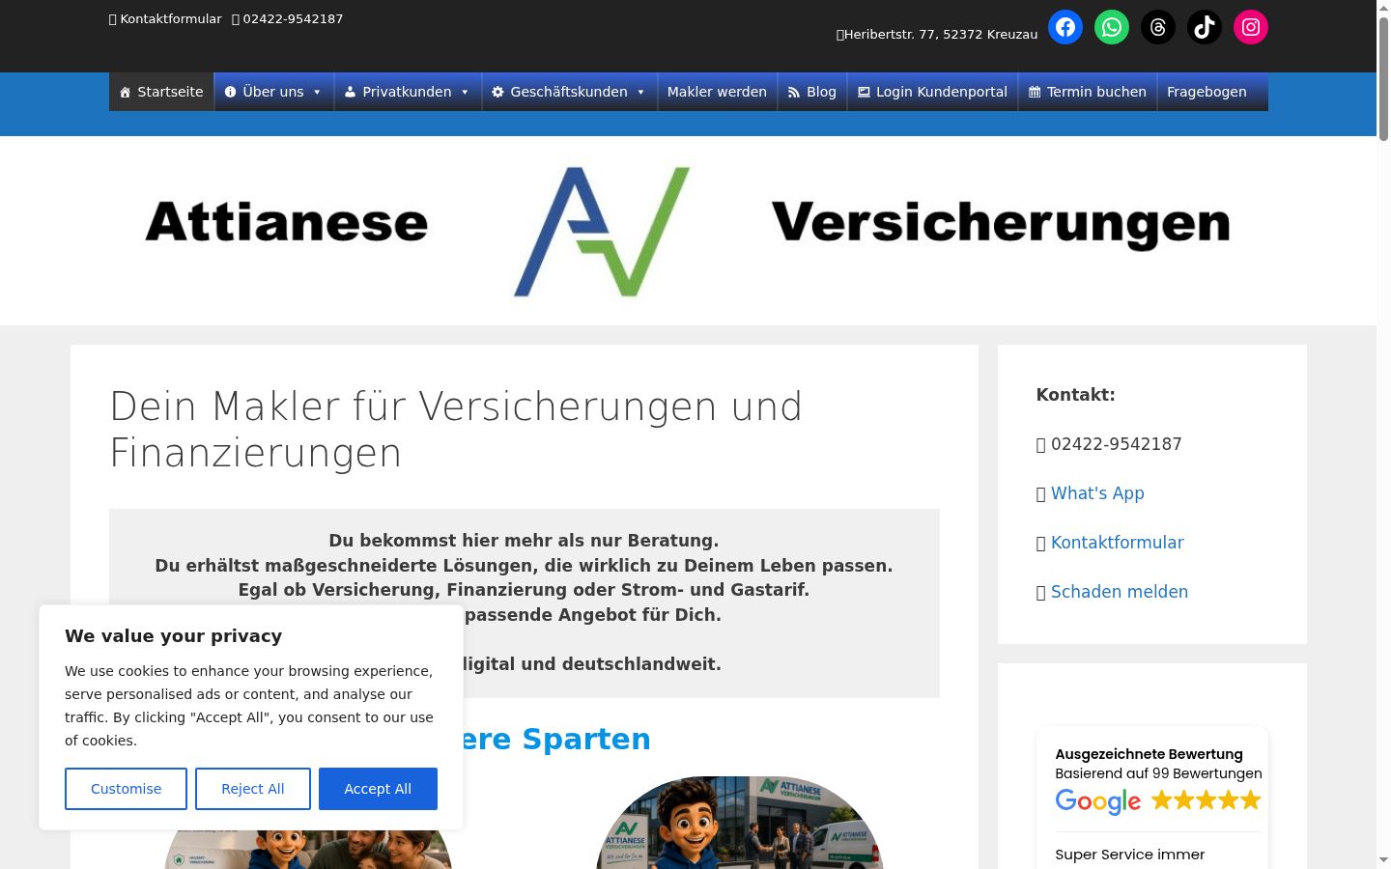Click the Versicherungen wordmark in the banner
1391x869 pixels.
[1001, 224]
